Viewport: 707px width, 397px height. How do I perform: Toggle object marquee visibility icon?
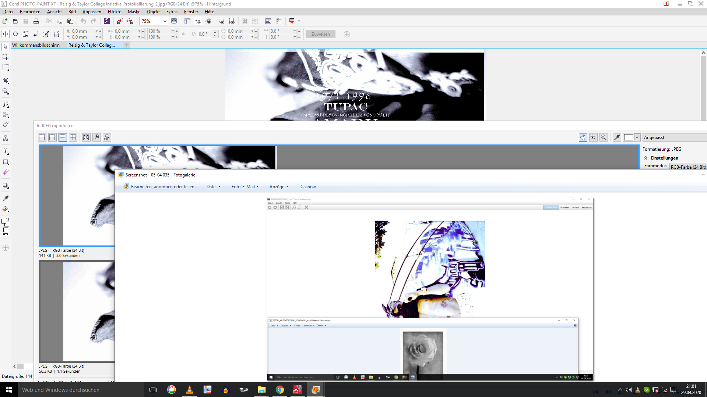tap(232, 21)
